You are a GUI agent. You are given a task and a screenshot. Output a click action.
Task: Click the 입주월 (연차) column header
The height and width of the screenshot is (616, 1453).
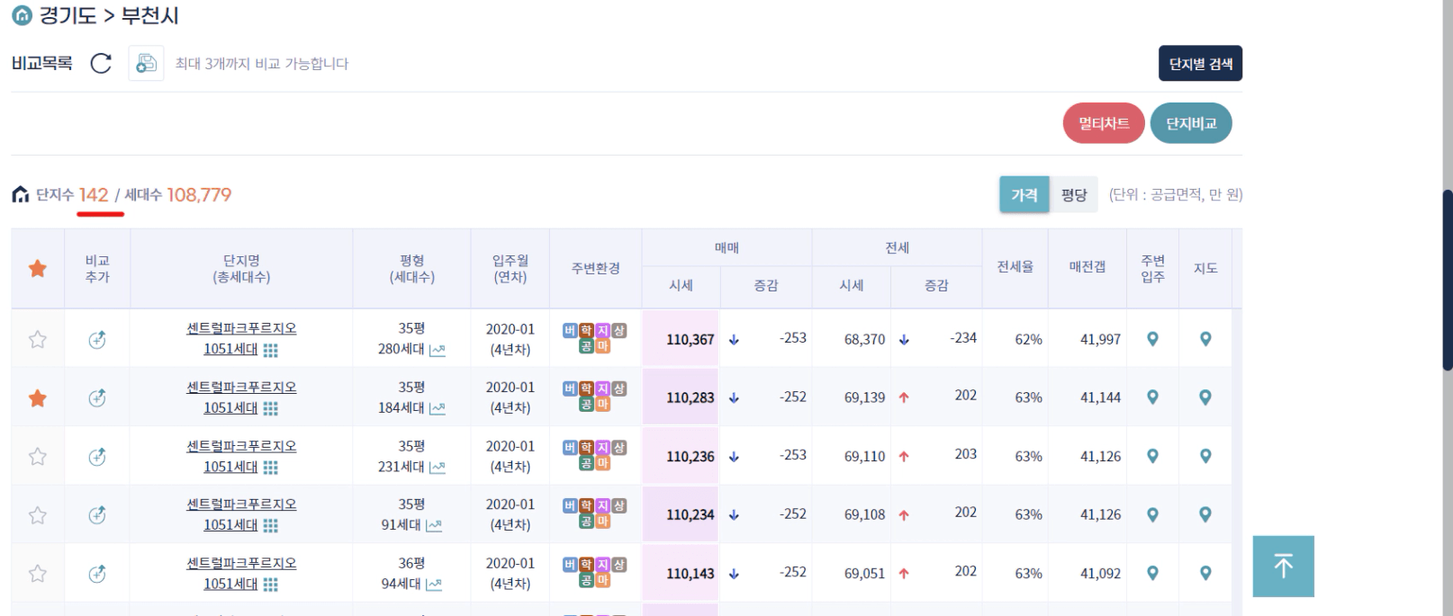click(510, 268)
